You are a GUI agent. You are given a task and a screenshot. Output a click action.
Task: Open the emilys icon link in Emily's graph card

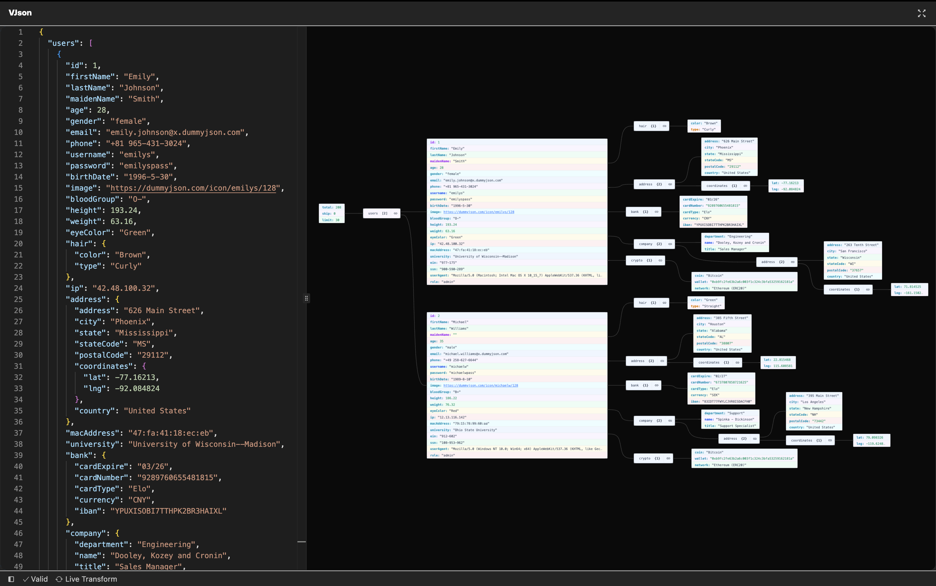(479, 212)
